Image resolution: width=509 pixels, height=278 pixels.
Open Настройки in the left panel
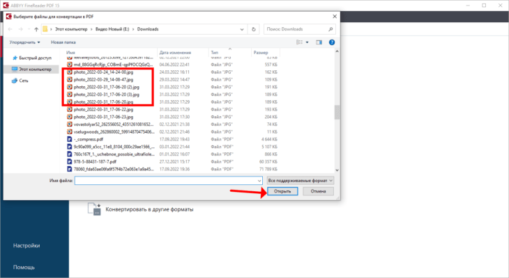(26, 245)
